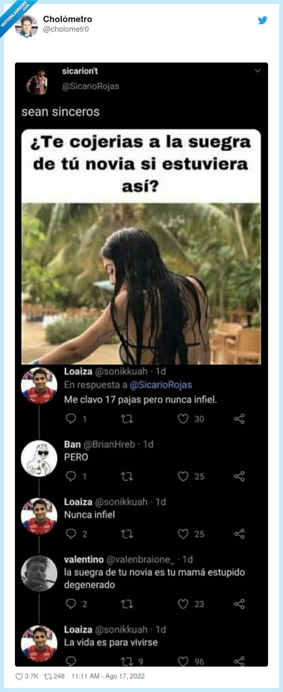
Task: Like valentino's reply about la suegra
Action: click(x=184, y=604)
